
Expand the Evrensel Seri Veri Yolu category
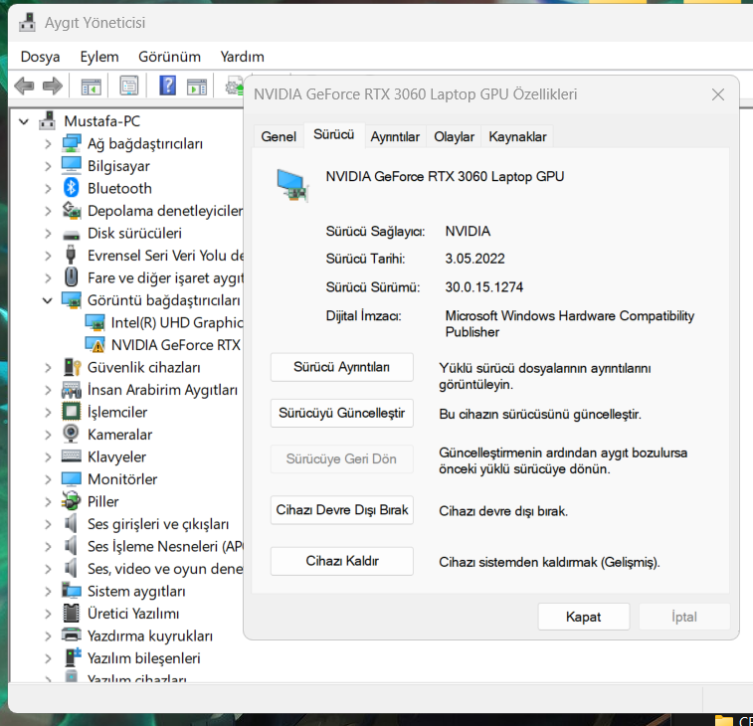[x=48, y=256]
